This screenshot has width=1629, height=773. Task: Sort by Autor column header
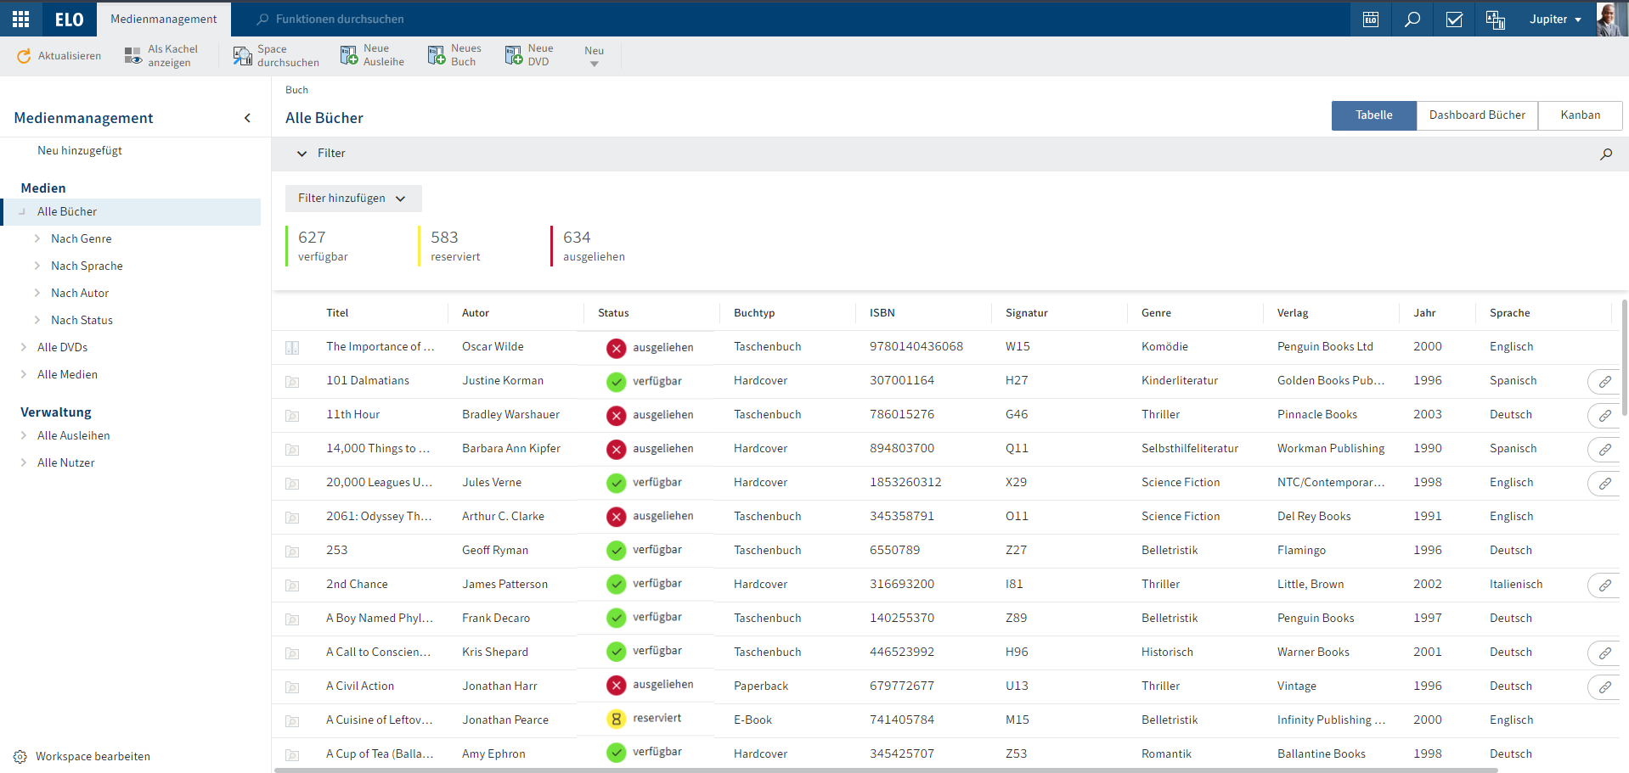(476, 313)
